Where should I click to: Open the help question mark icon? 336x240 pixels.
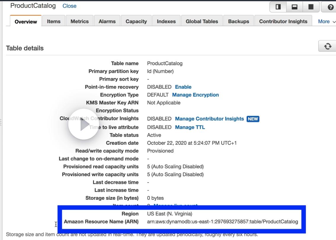tap(330, 7)
